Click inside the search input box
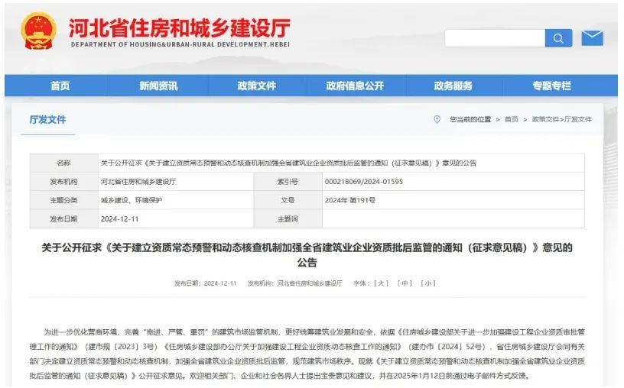The height and width of the screenshot is (388, 624). coord(494,38)
